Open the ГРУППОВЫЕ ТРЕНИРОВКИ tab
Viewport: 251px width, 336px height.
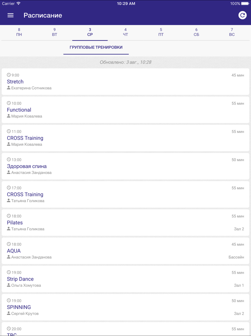tap(96, 47)
